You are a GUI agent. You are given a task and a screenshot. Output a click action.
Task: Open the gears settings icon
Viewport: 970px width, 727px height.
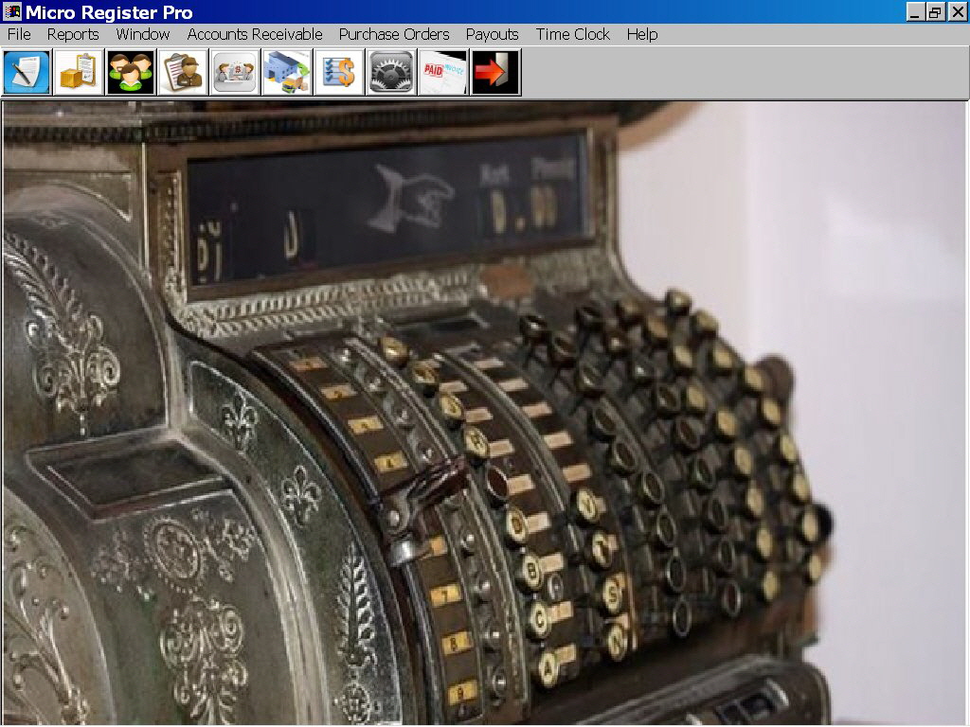[x=390, y=72]
